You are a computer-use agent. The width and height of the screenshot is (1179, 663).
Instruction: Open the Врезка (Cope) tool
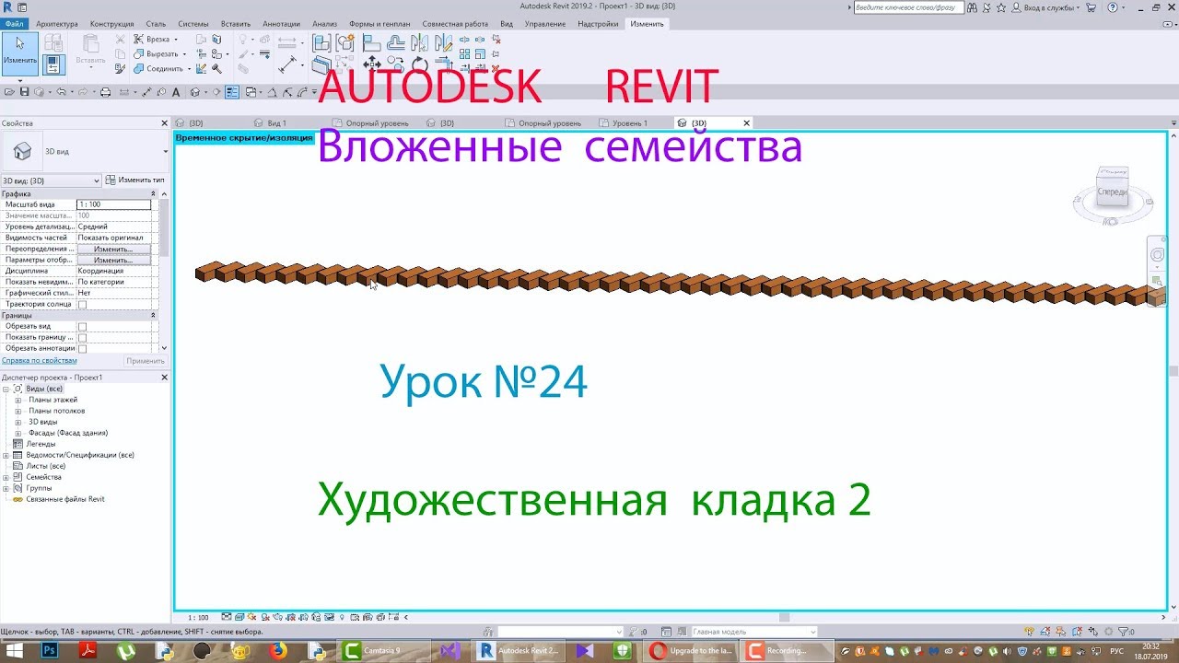coord(158,40)
